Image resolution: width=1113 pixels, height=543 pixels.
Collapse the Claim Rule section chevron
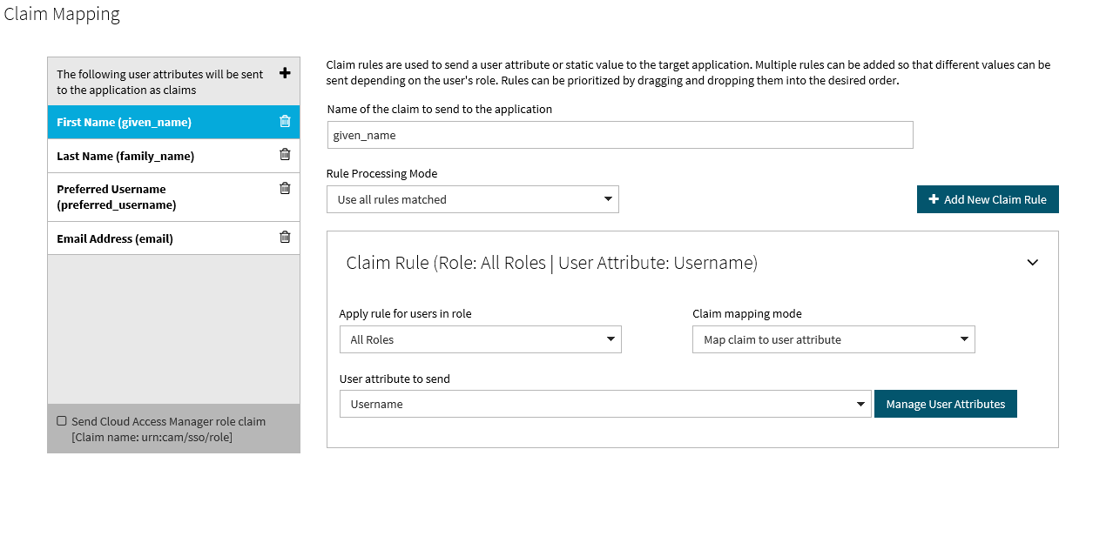[x=1033, y=263]
